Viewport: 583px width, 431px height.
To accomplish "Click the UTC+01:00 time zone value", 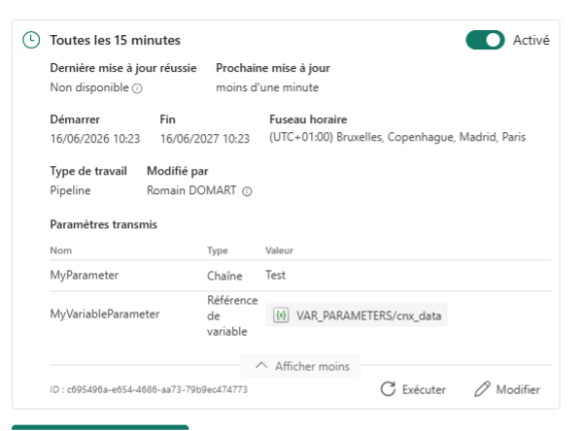I will (x=397, y=137).
